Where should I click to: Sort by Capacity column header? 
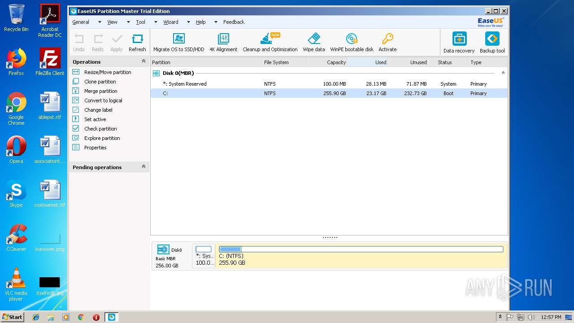[327, 62]
